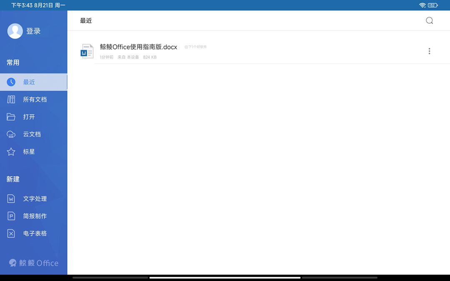Show 标星 starred files label
The width and height of the screenshot is (450, 281).
(x=29, y=152)
